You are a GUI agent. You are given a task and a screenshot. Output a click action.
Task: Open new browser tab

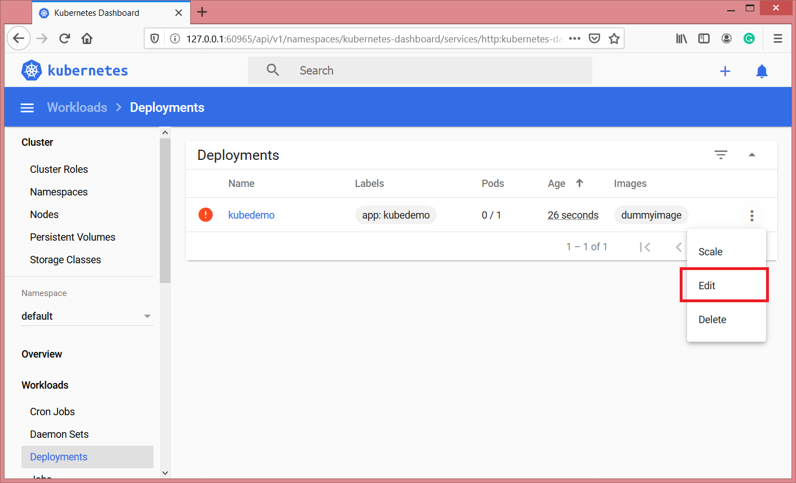[202, 12]
